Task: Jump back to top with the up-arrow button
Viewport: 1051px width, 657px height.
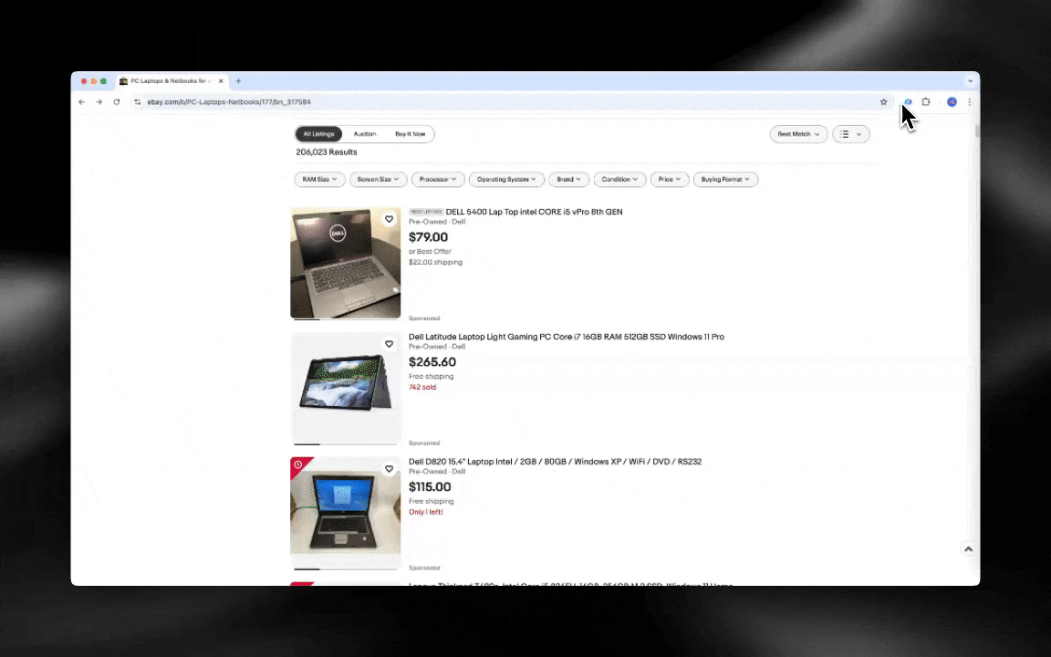Action: coord(968,549)
